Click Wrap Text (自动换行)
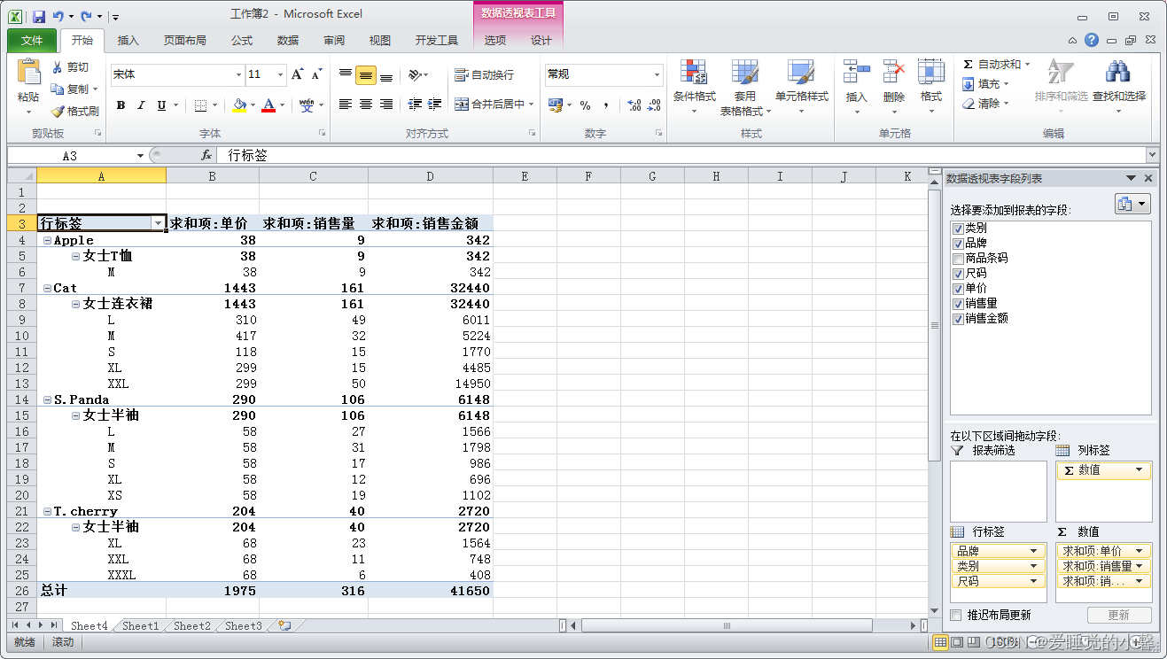The height and width of the screenshot is (659, 1167). [484, 75]
